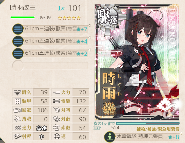The image size is (185, 143).
Task: Select the empty fourth equipment slot
Action: tap(50, 66)
